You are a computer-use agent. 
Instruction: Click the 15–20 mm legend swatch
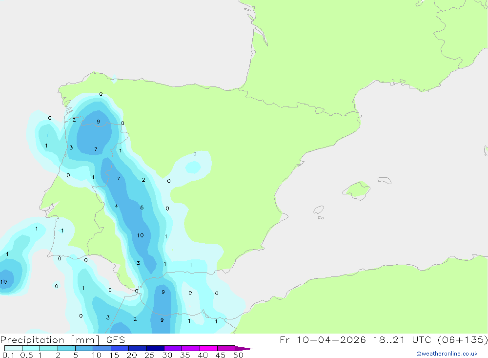pyautogui.click(x=120, y=348)
